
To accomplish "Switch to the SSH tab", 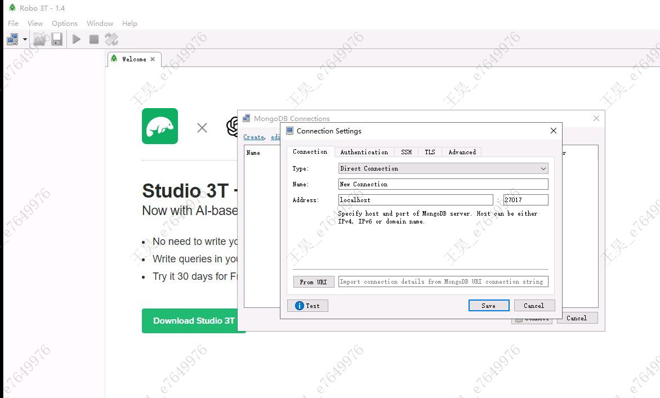I will coord(407,153).
